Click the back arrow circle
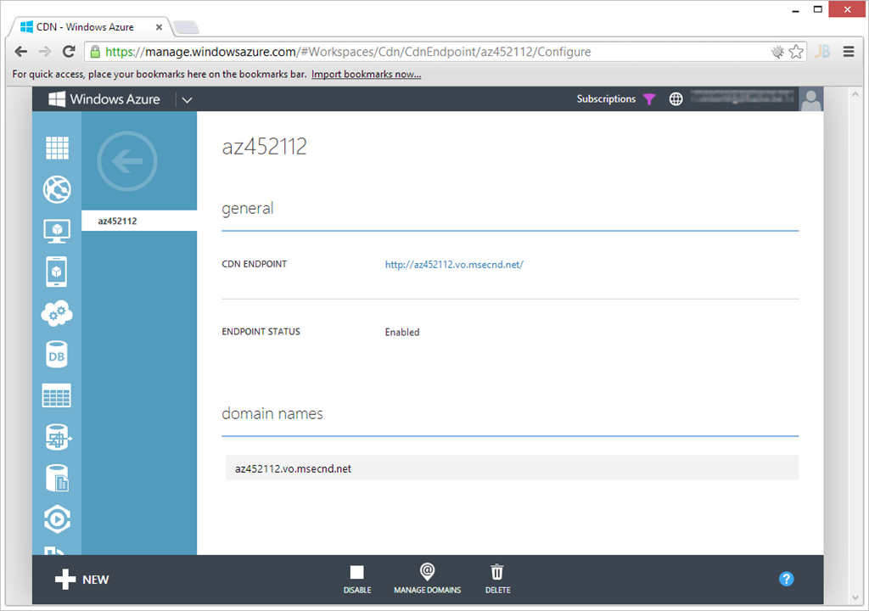Screen dimensions: 869x611 pyautogui.click(x=127, y=161)
